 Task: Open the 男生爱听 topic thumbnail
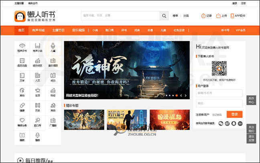[x=84, y=120]
